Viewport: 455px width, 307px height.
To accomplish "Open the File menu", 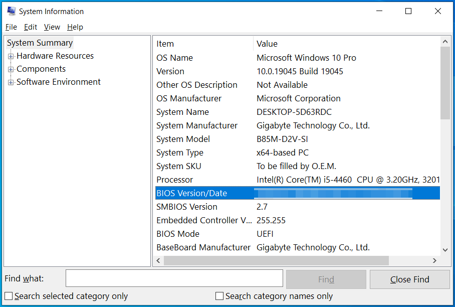I will pos(11,27).
